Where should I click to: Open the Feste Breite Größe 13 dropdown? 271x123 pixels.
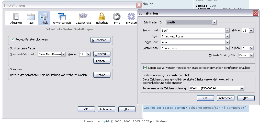(x=248, y=48)
